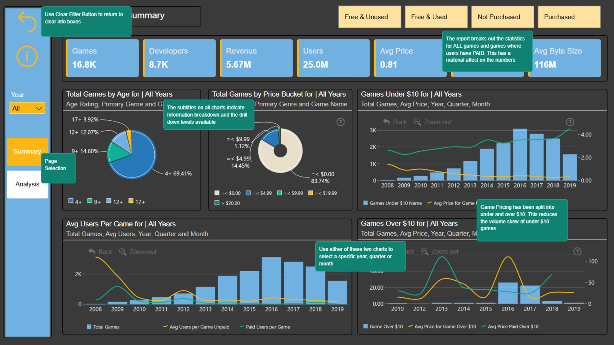Click the info circle icon in sidebar
This screenshot has height=345, width=614.
coord(27,57)
